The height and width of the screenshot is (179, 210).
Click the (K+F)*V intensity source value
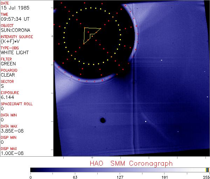point(10,42)
